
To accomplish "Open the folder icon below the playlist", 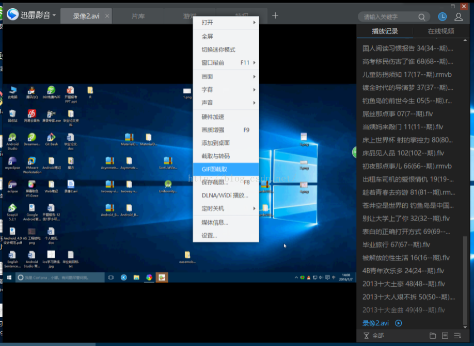I will coord(433,336).
